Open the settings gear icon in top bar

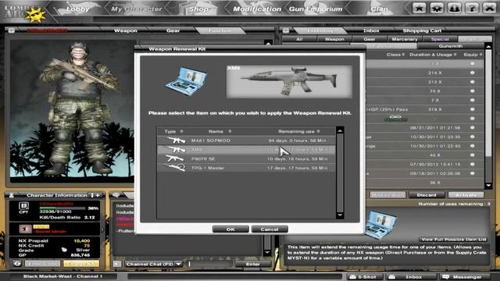coord(437,8)
